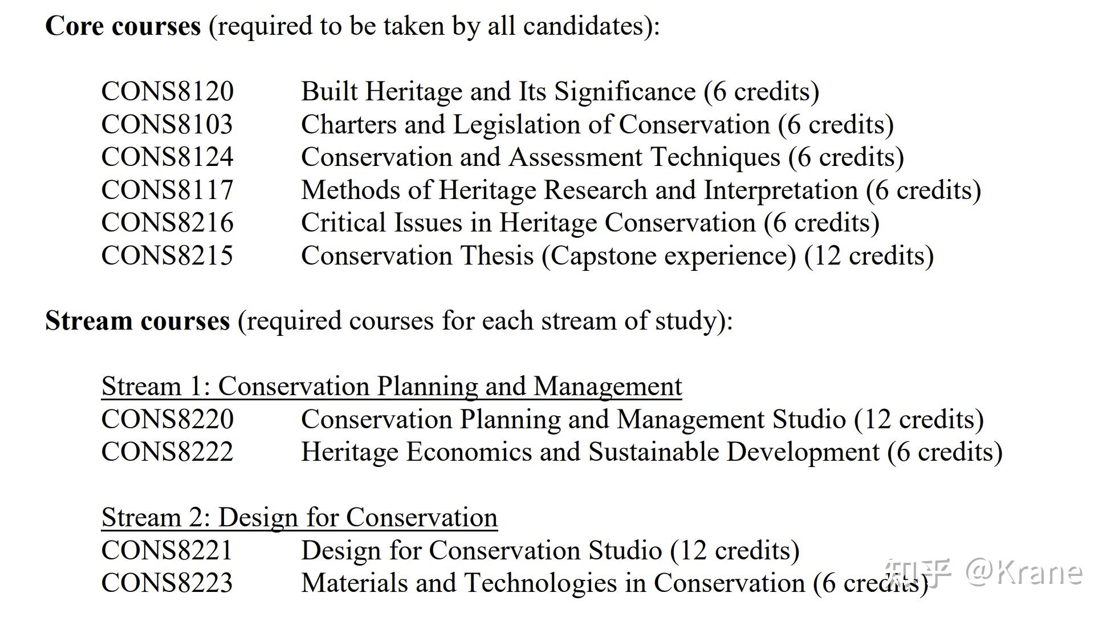
Task: Click "Conservation Thesis (Capstone experience)" title
Action: point(548,256)
